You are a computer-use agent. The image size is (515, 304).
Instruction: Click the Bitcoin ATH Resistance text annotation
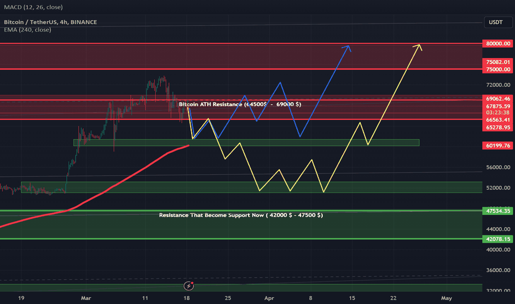pos(240,104)
